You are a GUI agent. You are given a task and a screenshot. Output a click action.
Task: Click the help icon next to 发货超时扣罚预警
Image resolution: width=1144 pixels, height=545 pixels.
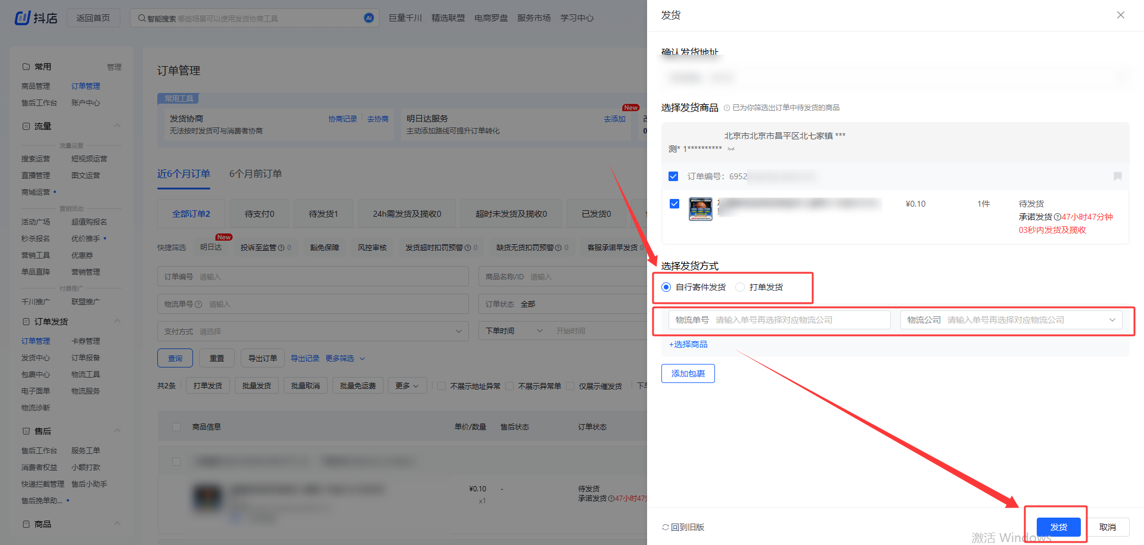point(468,248)
